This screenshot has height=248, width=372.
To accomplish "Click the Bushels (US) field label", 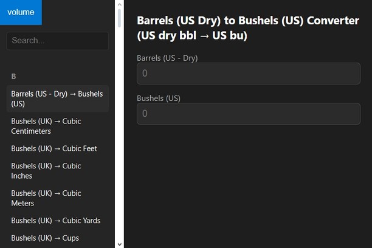I will coord(159,98).
